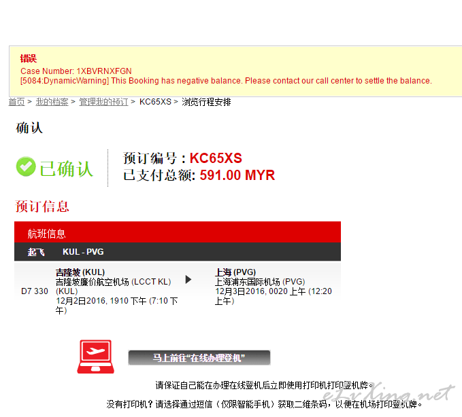
Task: Select the 起飞 label in the dark bar
Action: point(36,252)
